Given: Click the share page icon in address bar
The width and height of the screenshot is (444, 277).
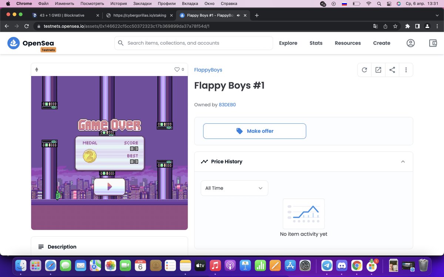Looking at the screenshot, I should coord(385,26).
